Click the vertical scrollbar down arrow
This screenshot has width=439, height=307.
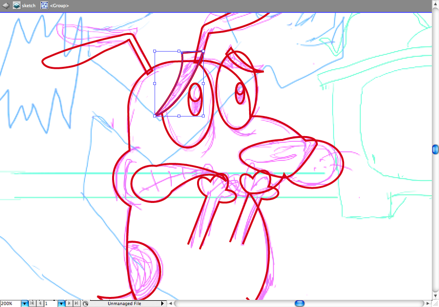[x=435, y=296]
